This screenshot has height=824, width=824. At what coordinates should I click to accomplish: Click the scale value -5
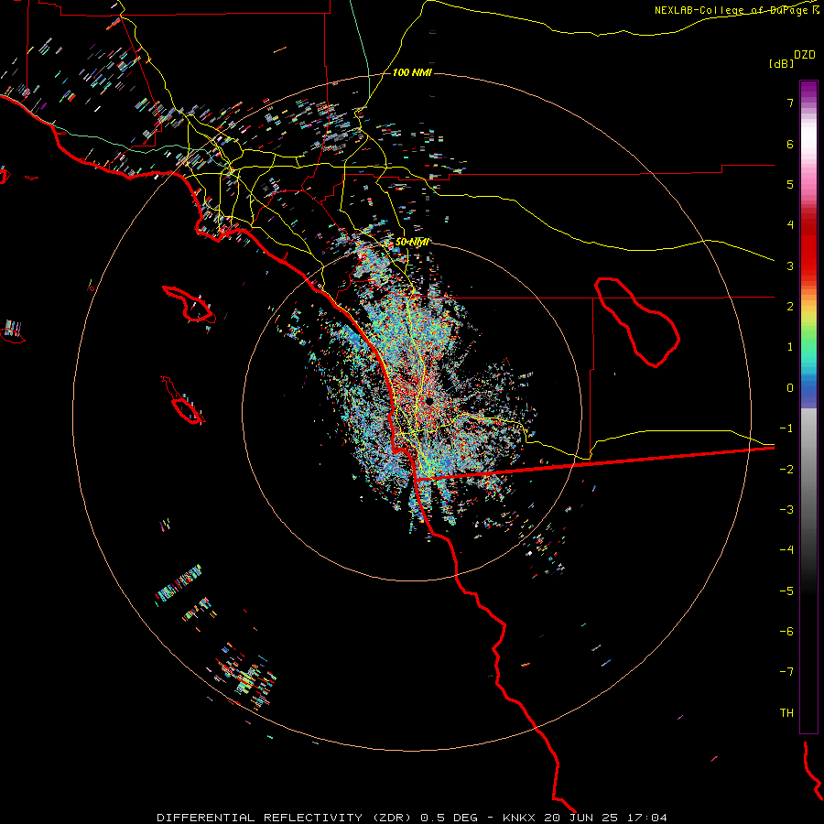pos(786,591)
